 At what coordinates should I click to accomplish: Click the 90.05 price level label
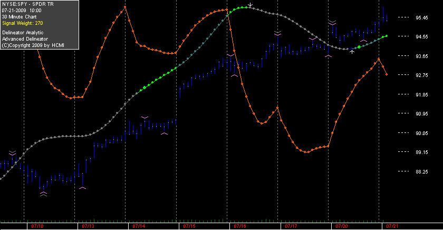[x=421, y=133]
